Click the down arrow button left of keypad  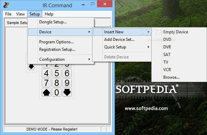[x=31, y=67]
